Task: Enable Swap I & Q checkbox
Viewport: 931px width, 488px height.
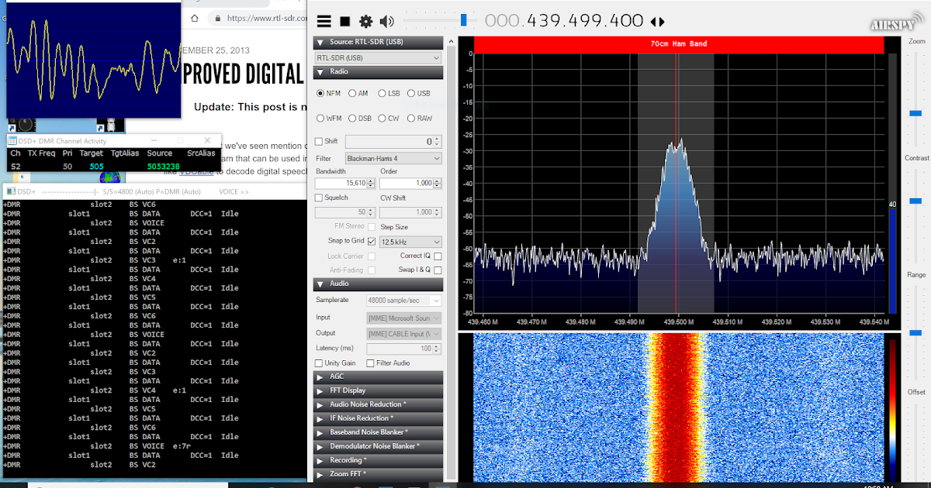Action: point(438,270)
